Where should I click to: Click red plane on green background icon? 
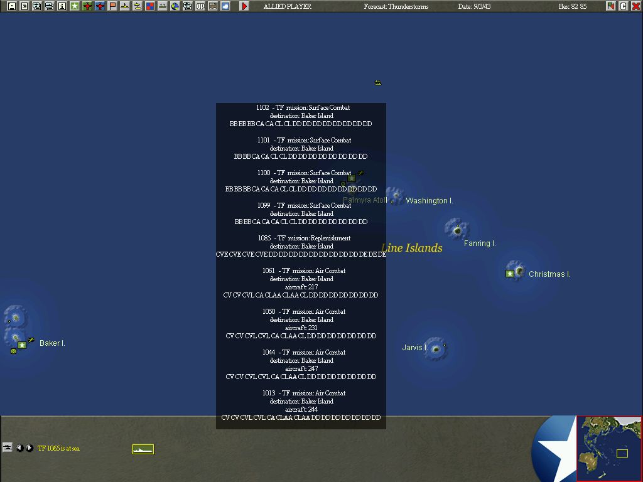pyautogui.click(x=87, y=6)
